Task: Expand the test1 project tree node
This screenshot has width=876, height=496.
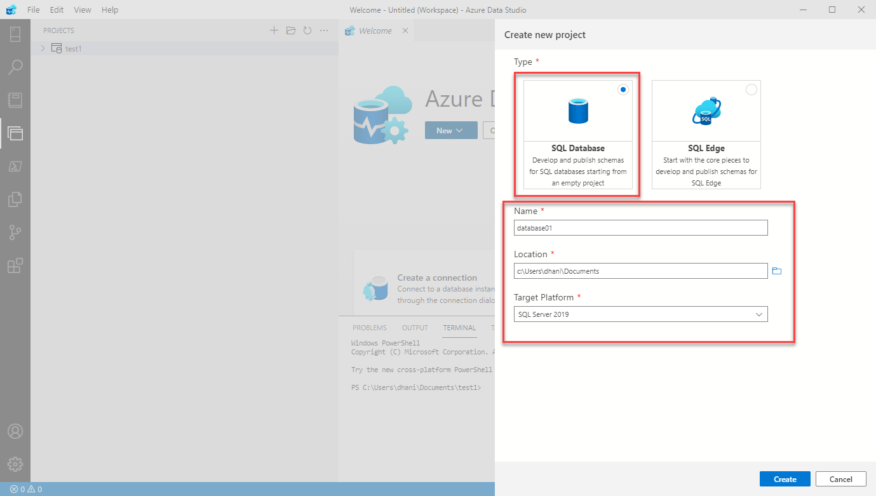Action: (43, 48)
